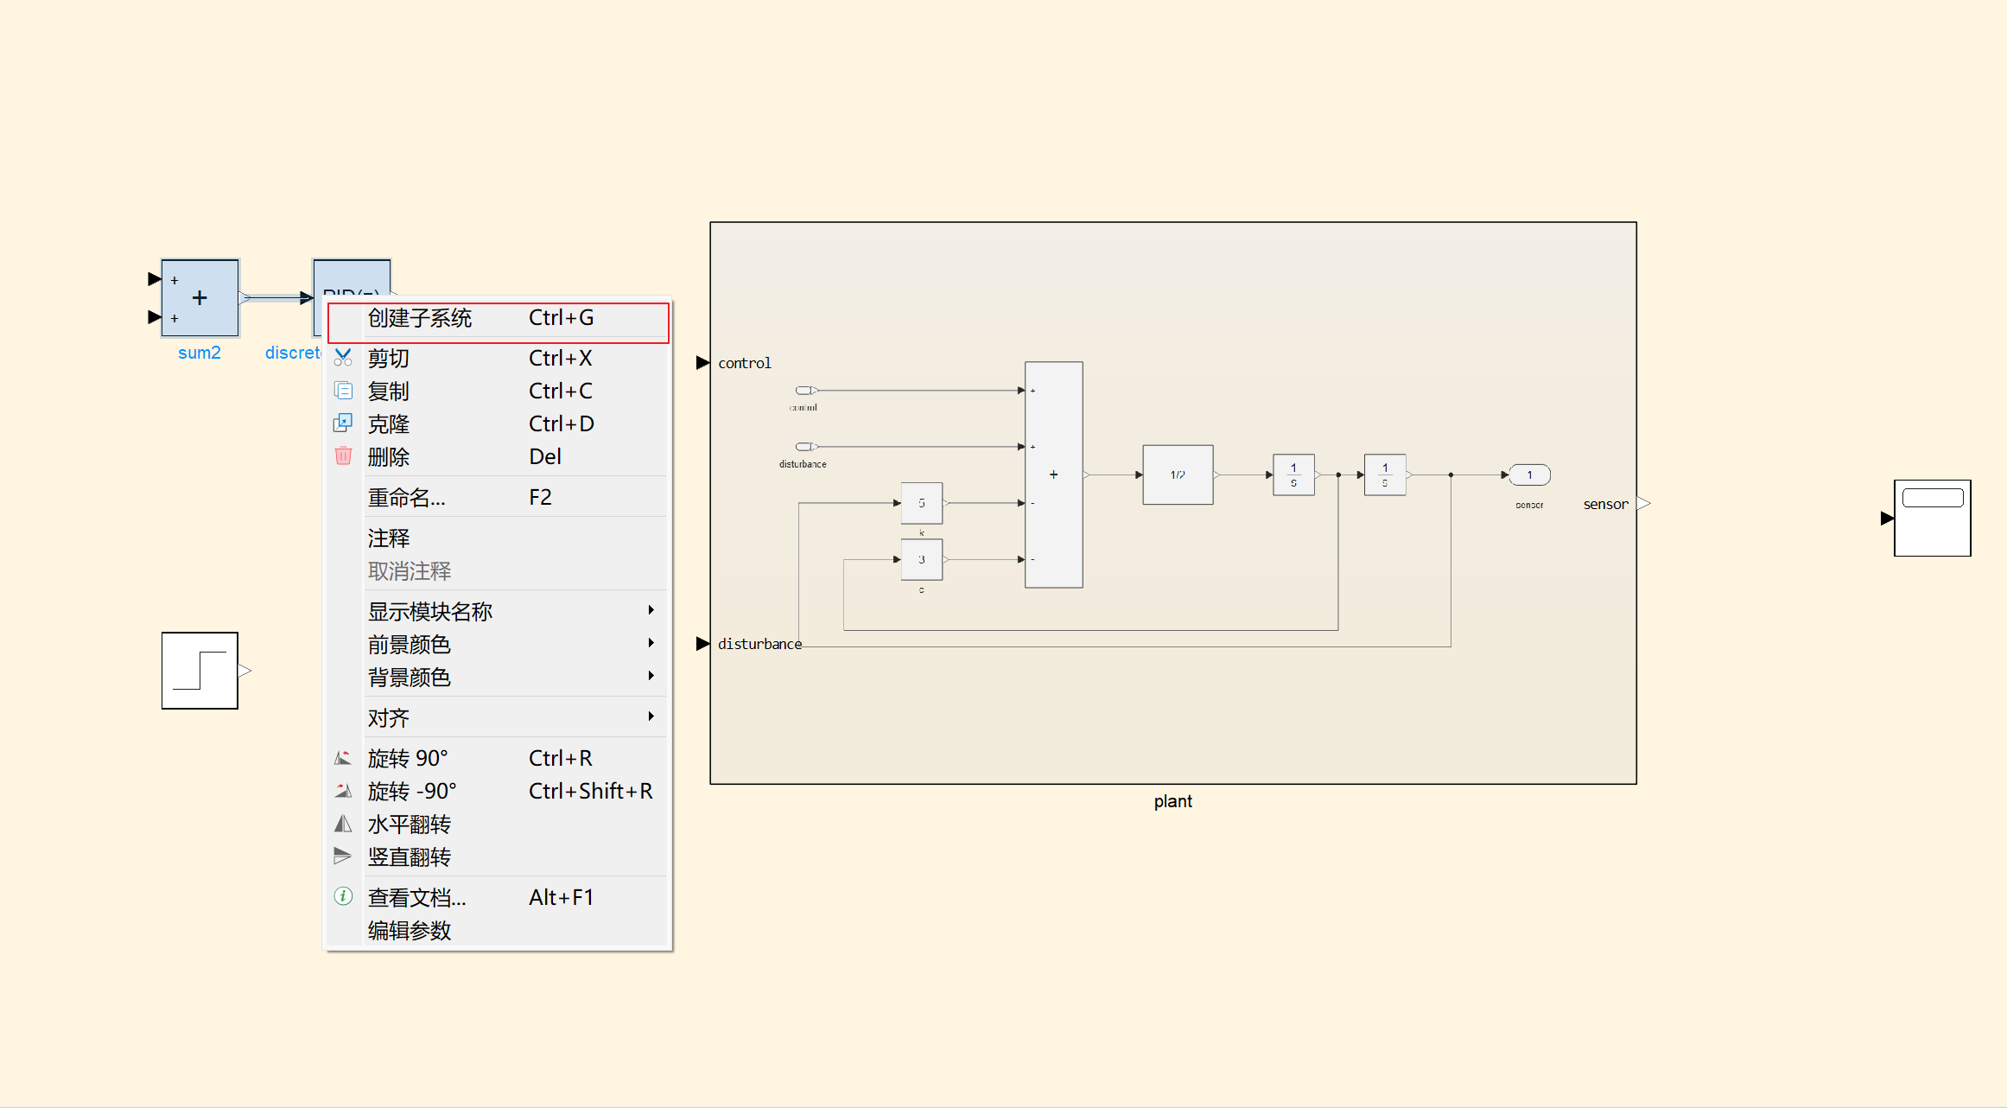Select the Step source block
This screenshot has height=1108, width=2007.
pyautogui.click(x=200, y=671)
